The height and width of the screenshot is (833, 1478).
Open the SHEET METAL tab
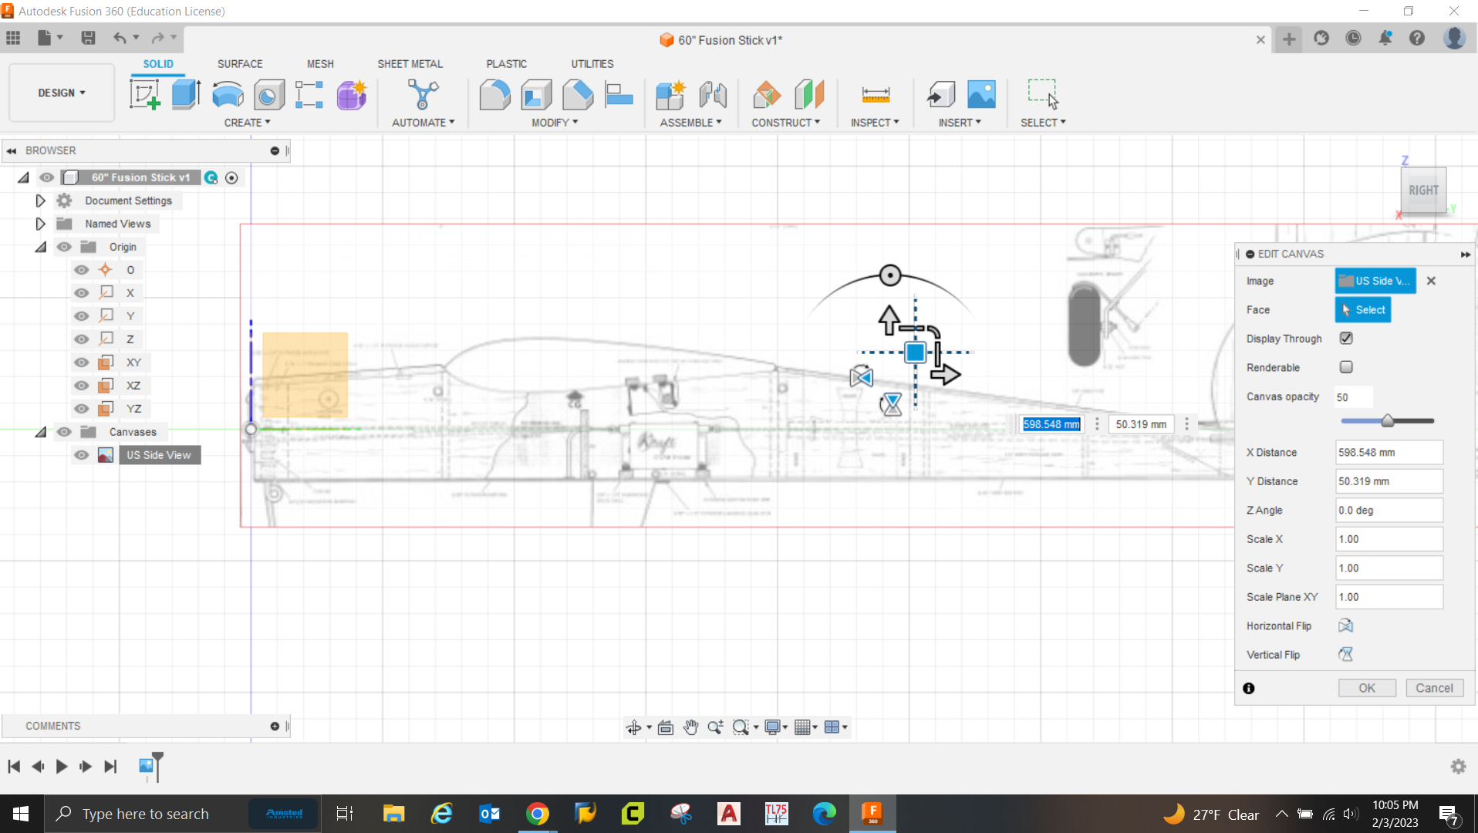point(410,64)
